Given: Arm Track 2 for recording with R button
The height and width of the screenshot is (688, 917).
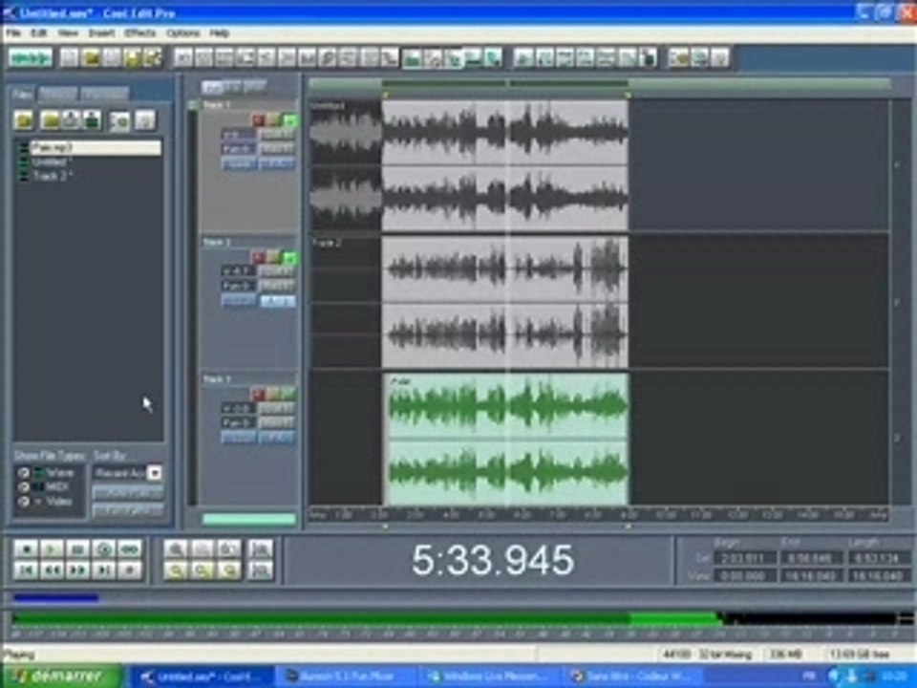Looking at the screenshot, I should [x=259, y=257].
